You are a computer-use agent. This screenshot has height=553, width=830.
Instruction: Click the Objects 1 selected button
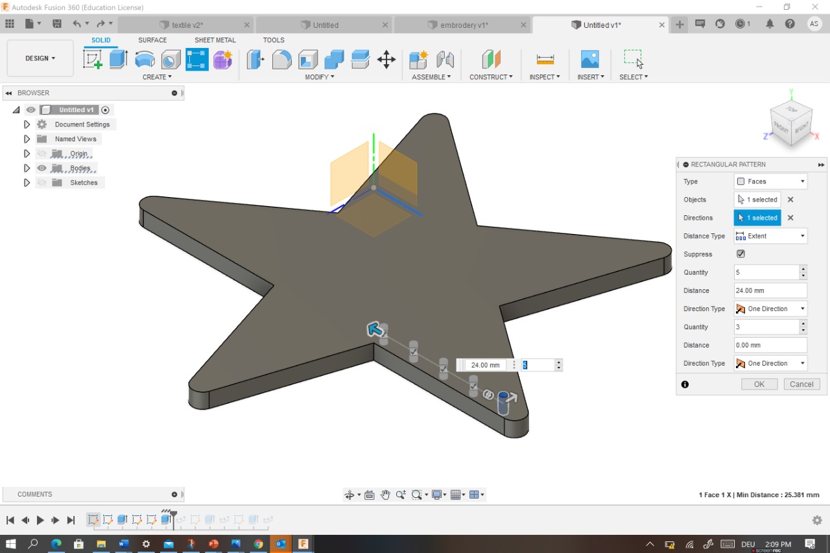click(x=757, y=200)
